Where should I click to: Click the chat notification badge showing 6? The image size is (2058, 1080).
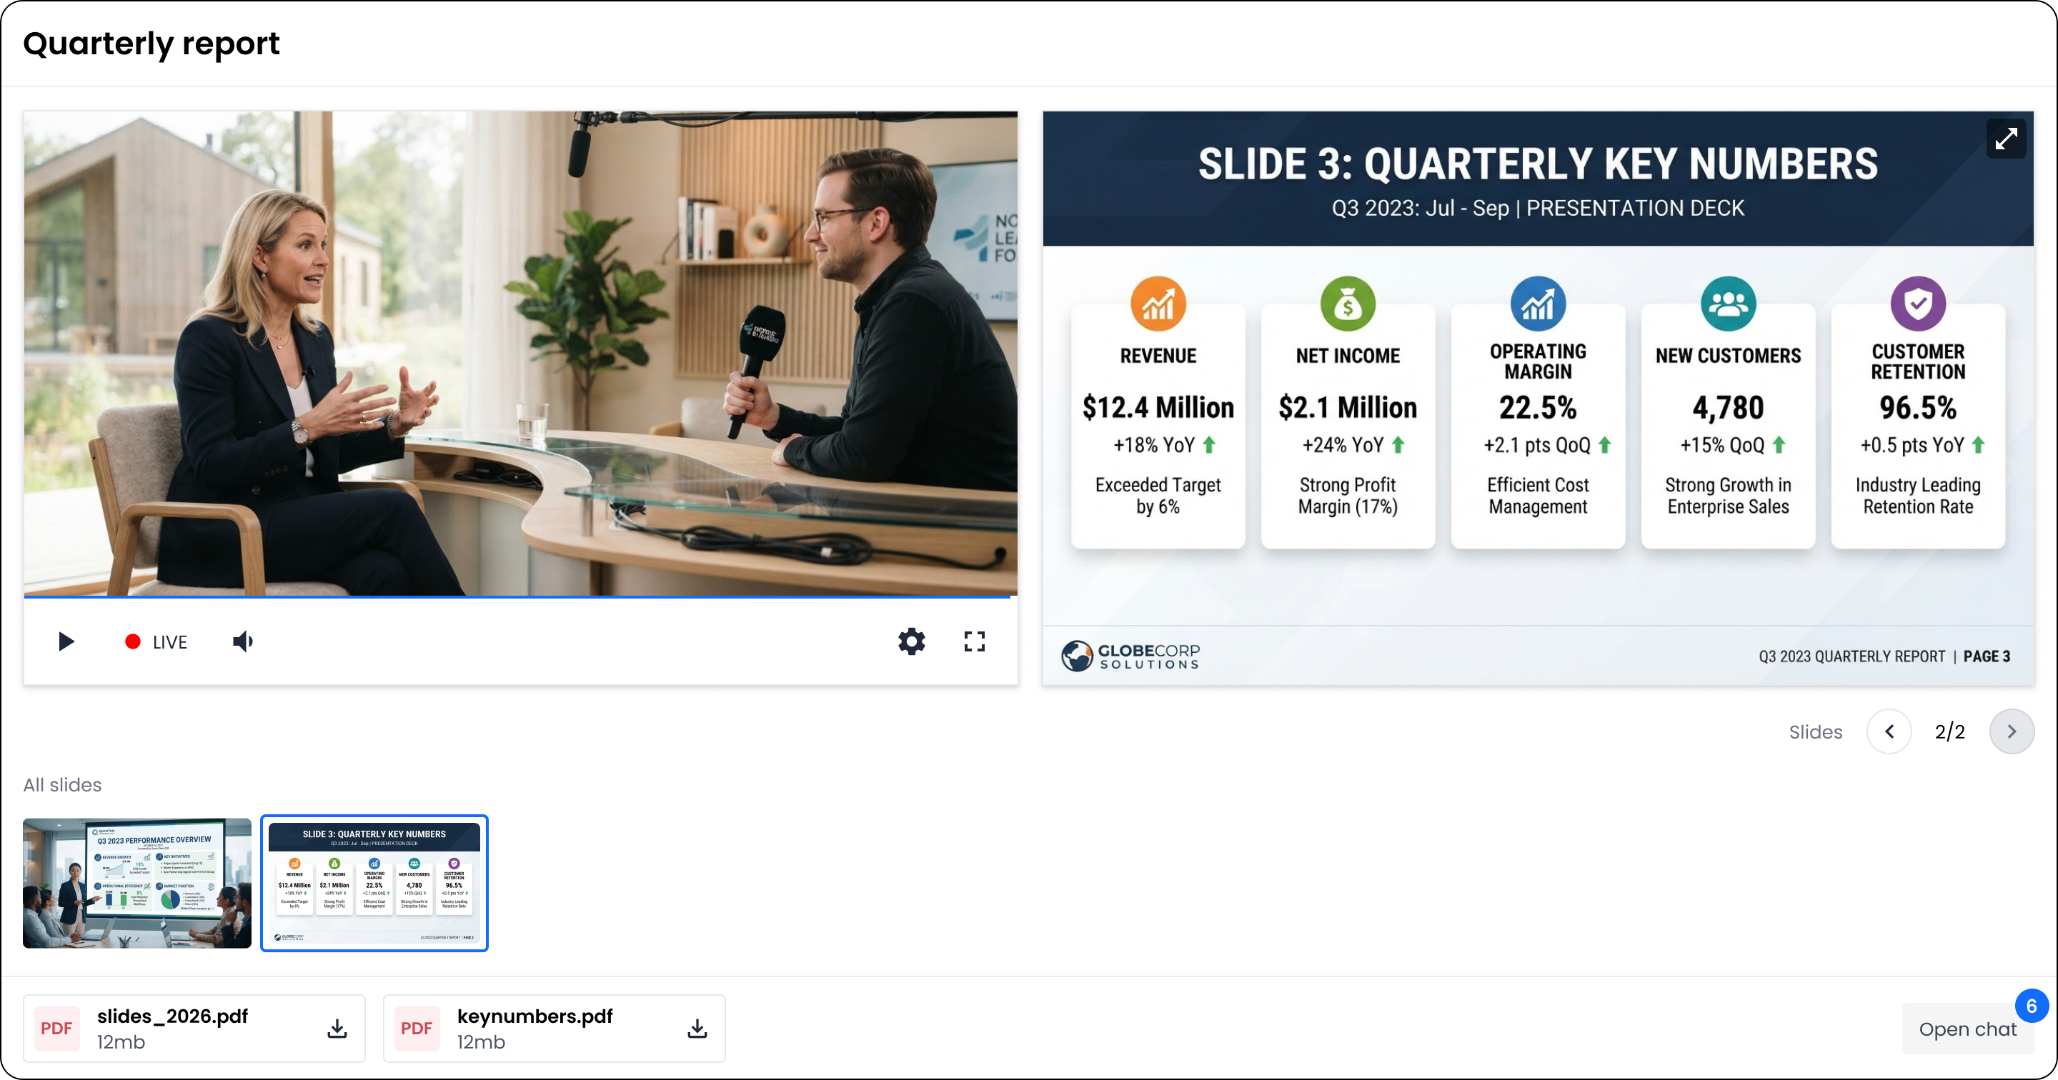coord(2032,1006)
